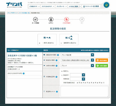This screenshot has height=106, width=116.
Task: Expand the arrow next to テンプレート
Action: click(x=66, y=6)
